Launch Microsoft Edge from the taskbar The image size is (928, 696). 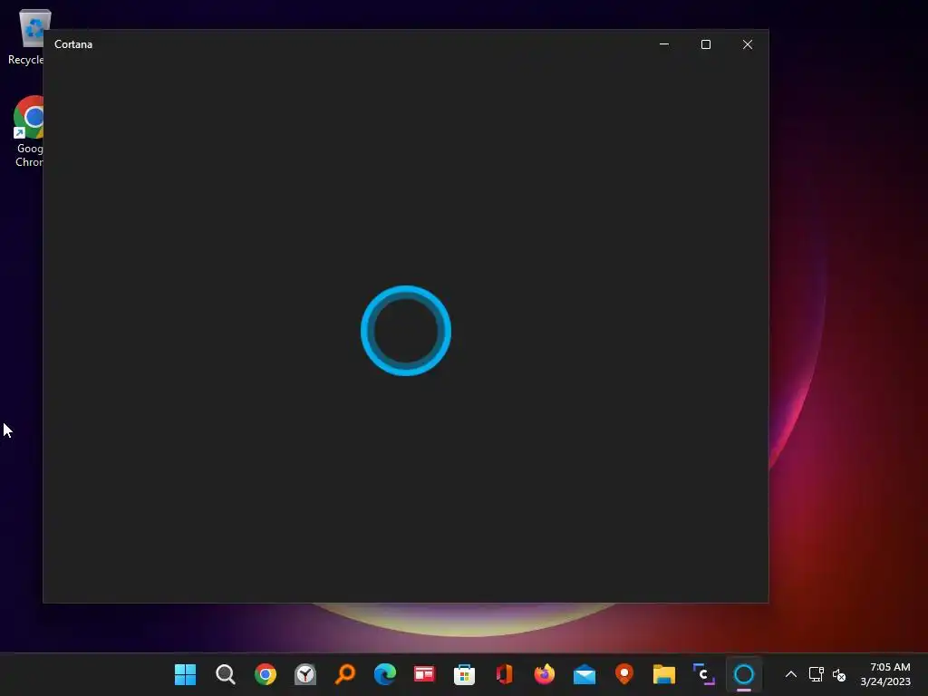(384, 674)
